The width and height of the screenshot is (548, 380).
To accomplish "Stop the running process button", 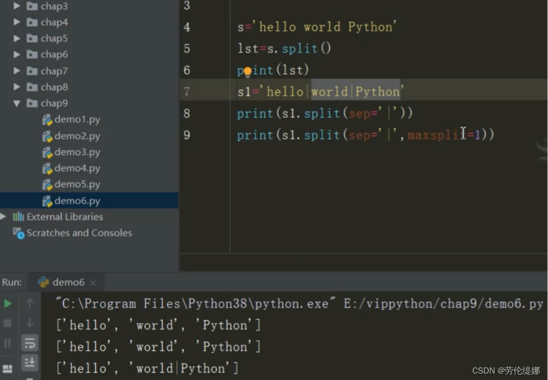I will 7,323.
